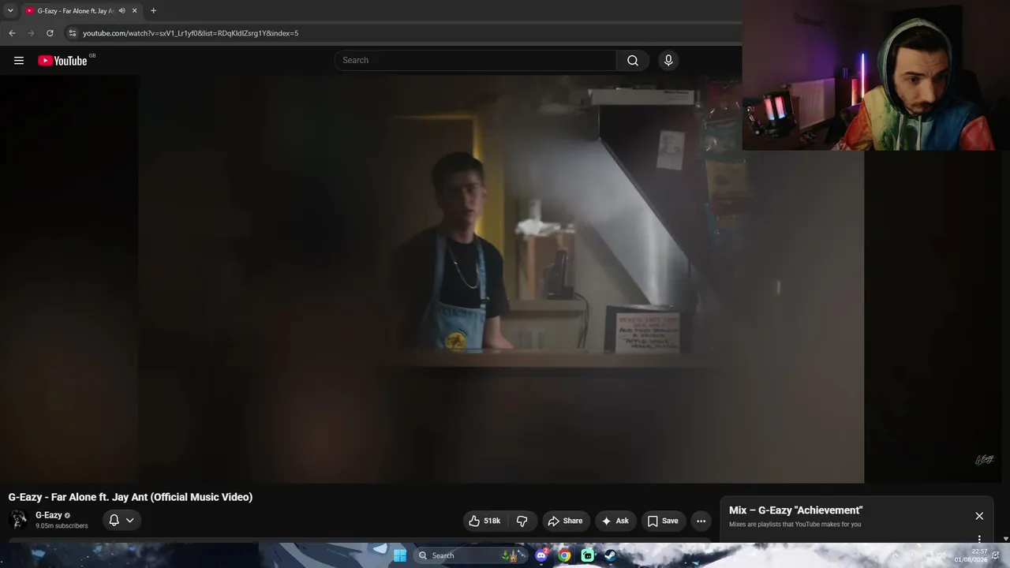This screenshot has width=1010, height=568.
Task: Click into the YouTube search field
Action: point(476,61)
